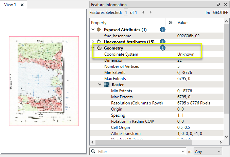Expand columns with the double-chevron button
230x157 pixels.
[x=171, y=22]
